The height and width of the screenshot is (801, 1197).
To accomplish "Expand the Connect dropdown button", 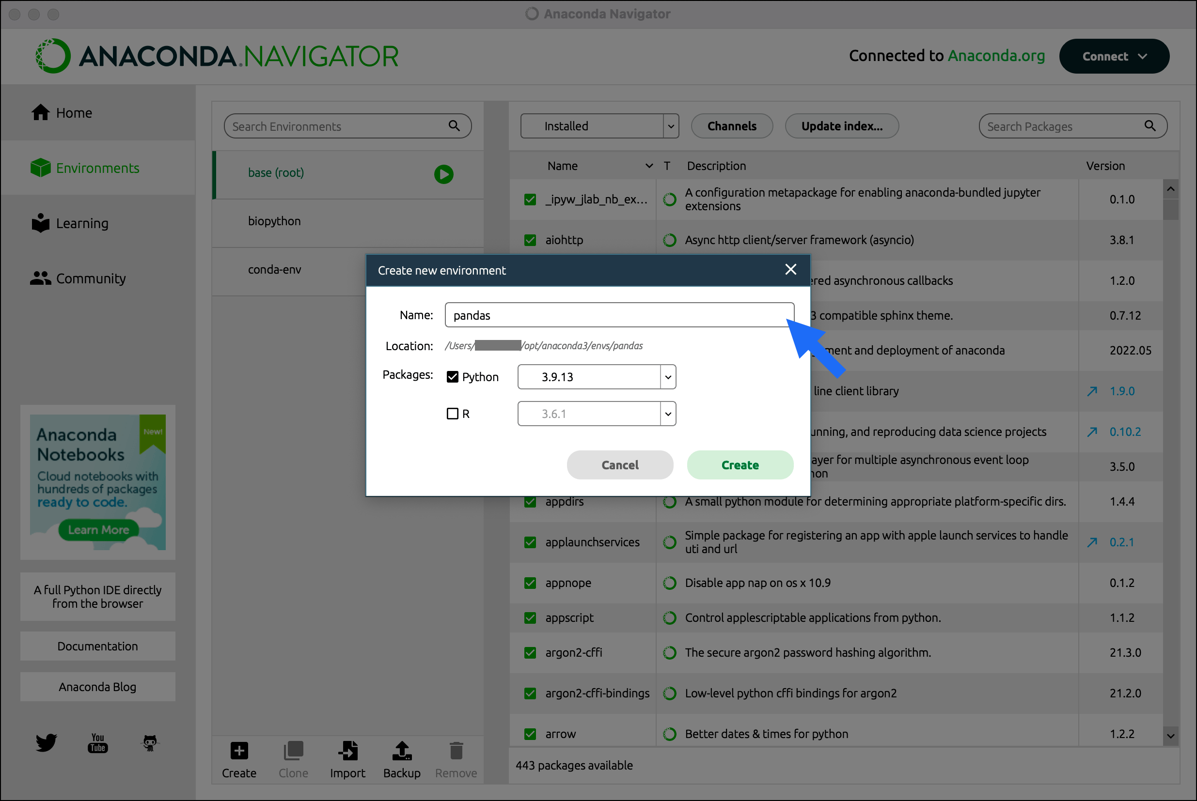I will (1114, 56).
